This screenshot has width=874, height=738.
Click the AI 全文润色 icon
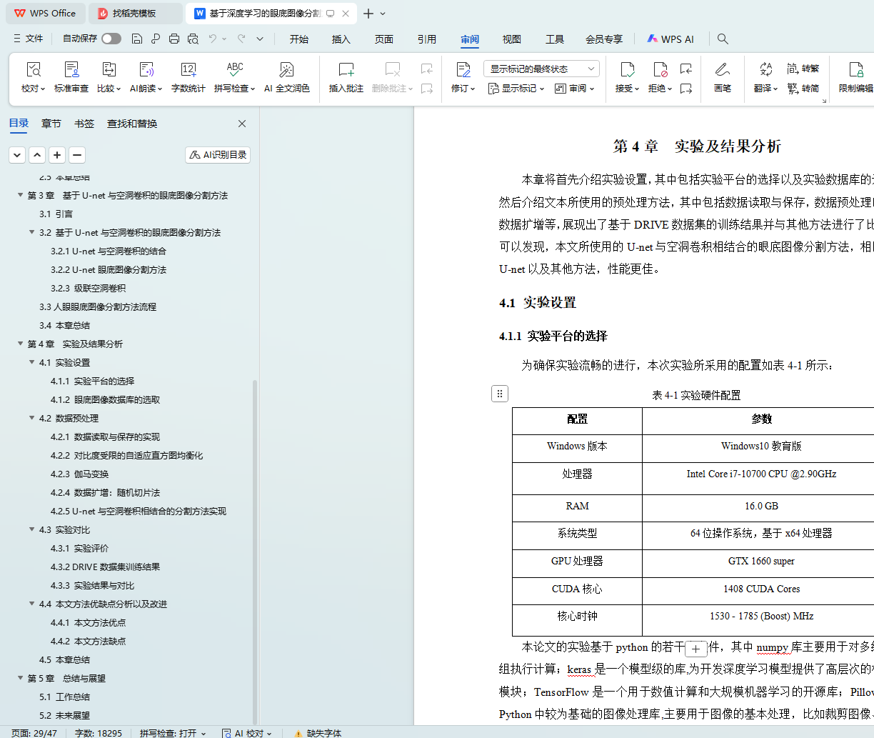286,70
